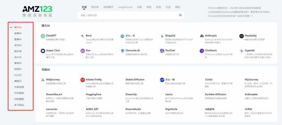This screenshot has height=125, width=282.
Task: Click the YouChat icon
Action: pos(162,51)
